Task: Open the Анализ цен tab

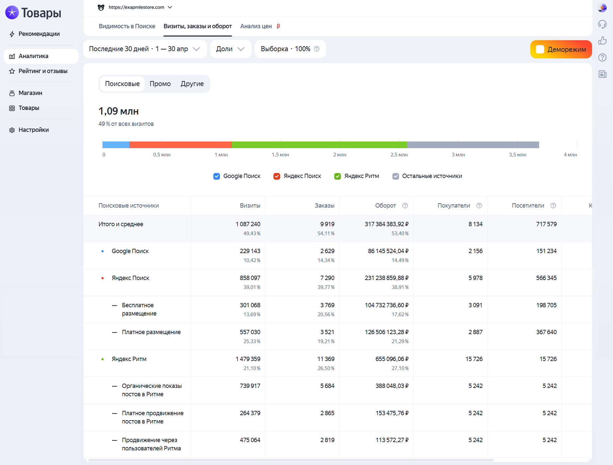Action: (256, 26)
